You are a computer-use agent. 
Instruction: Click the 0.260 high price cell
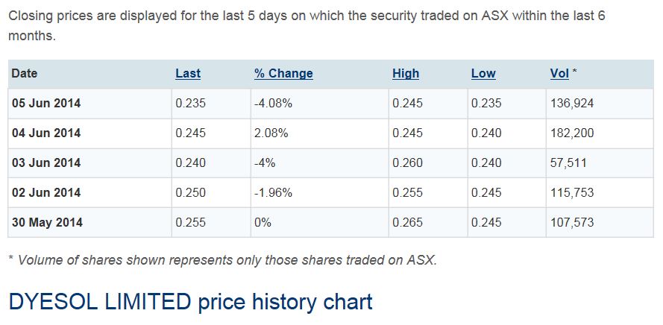[x=407, y=162]
